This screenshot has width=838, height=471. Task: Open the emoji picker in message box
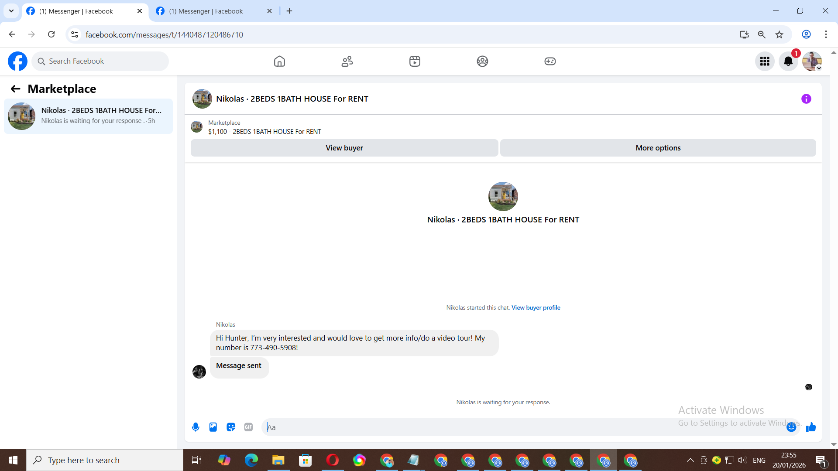[791, 427]
